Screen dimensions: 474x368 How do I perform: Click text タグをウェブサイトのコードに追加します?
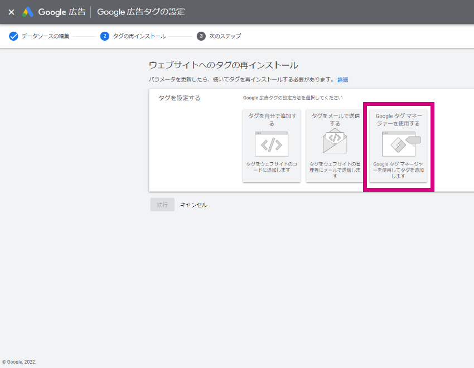point(272,167)
